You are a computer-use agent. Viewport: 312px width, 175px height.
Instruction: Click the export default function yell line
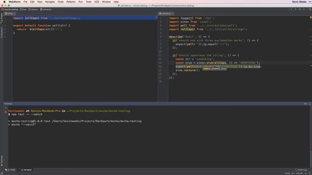41,26
